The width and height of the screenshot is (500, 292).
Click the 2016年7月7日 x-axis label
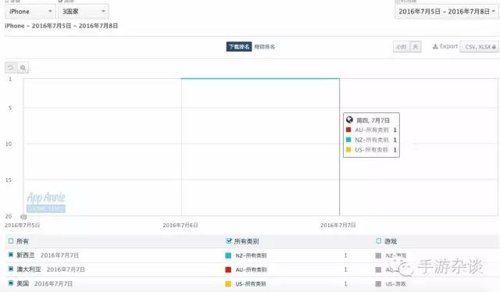click(338, 226)
